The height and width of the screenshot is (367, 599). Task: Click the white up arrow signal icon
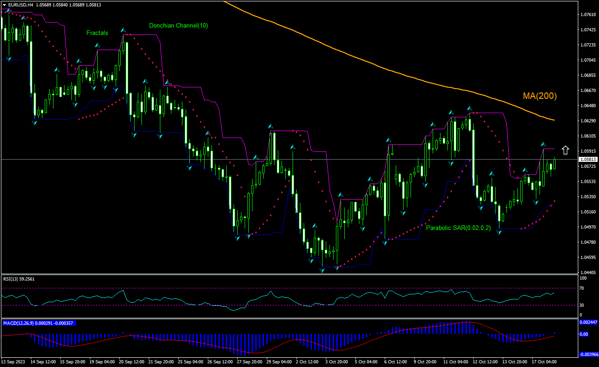565,150
